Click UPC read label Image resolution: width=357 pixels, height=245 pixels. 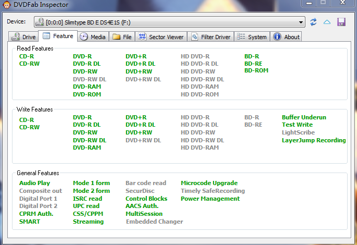(x=86, y=206)
